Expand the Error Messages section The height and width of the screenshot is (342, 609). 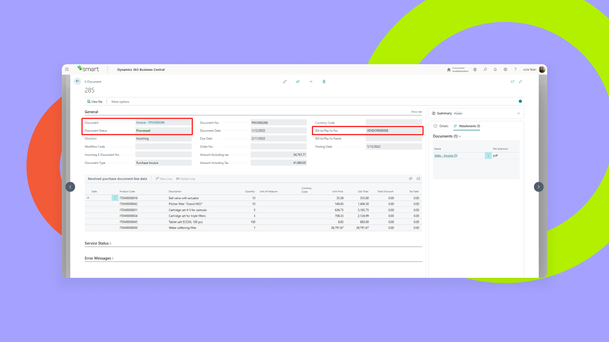tap(99, 258)
